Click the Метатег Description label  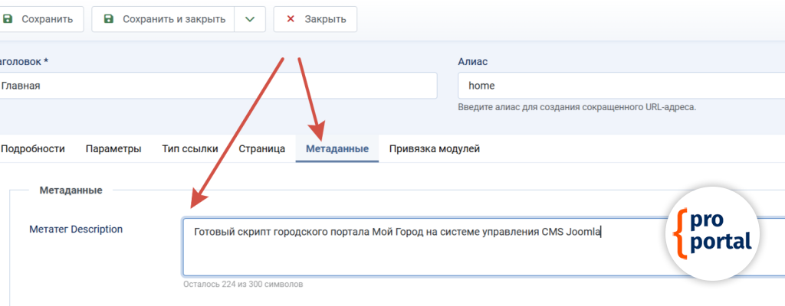[76, 229]
